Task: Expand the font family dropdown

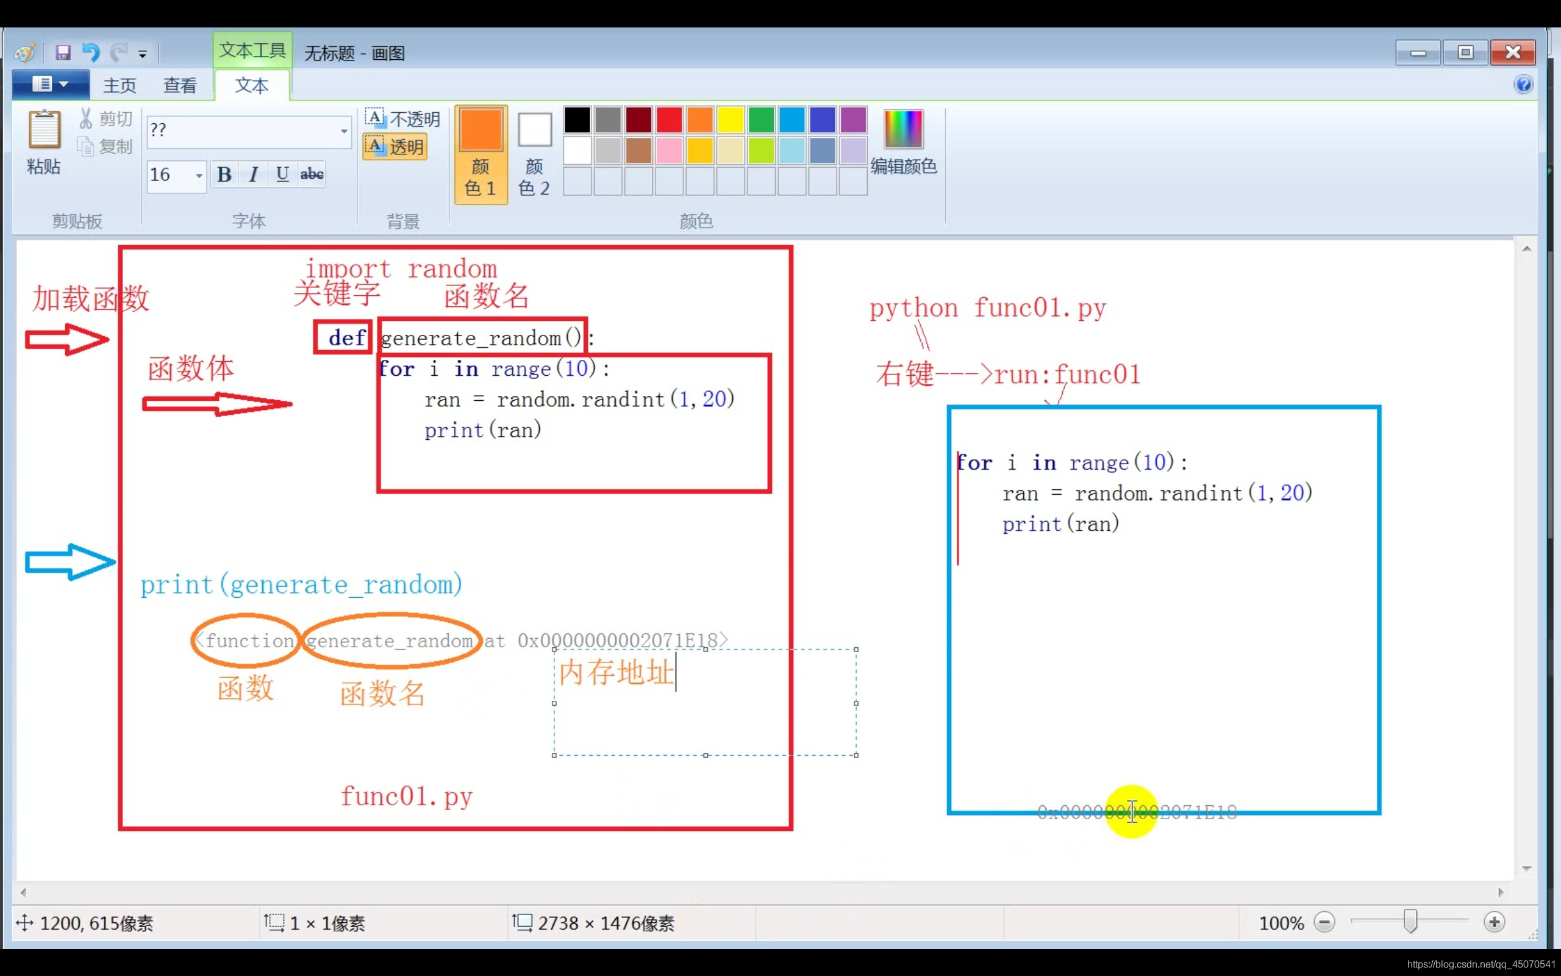Action: (344, 131)
